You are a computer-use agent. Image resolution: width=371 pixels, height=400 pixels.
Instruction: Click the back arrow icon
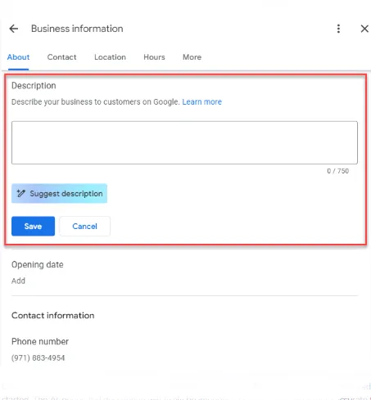point(14,29)
